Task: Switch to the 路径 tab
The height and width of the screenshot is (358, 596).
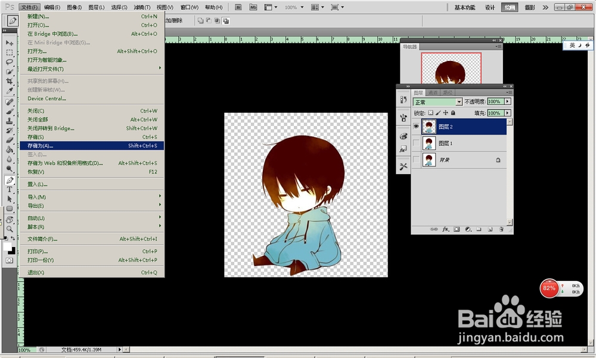Action: coord(448,92)
